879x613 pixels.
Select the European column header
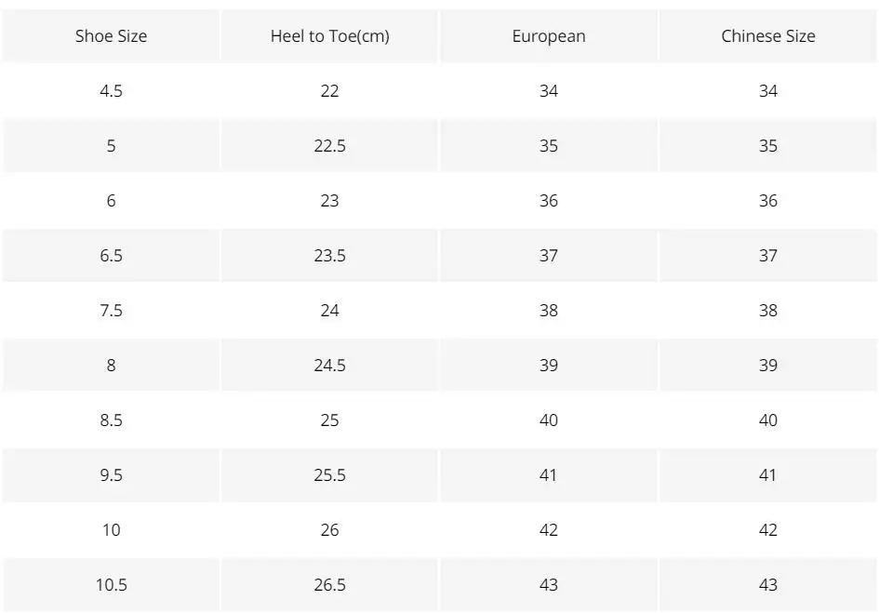549,36
